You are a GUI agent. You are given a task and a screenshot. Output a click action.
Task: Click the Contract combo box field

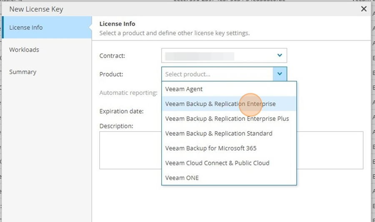coord(224,55)
